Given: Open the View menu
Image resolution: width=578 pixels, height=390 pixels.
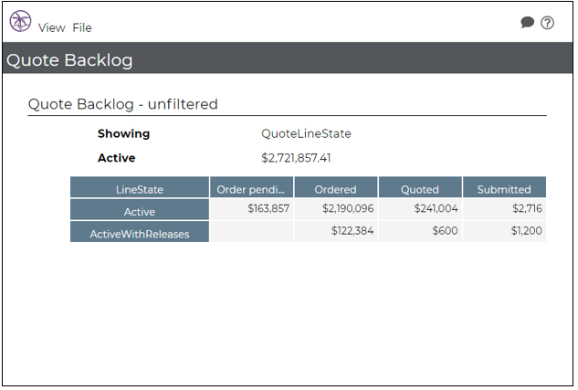Looking at the screenshot, I should click(52, 28).
